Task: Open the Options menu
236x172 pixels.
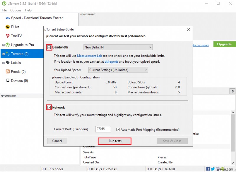Action: click(x=16, y=10)
